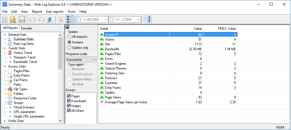Viewport: 291px width, 130px height.
Task: Collapse the Access Stats tree node
Action: pyautogui.click(x=5, y=66)
